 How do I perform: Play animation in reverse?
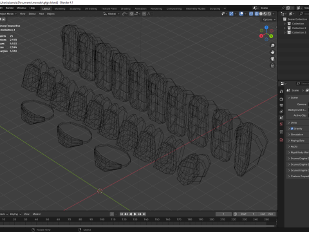(x=131, y=214)
